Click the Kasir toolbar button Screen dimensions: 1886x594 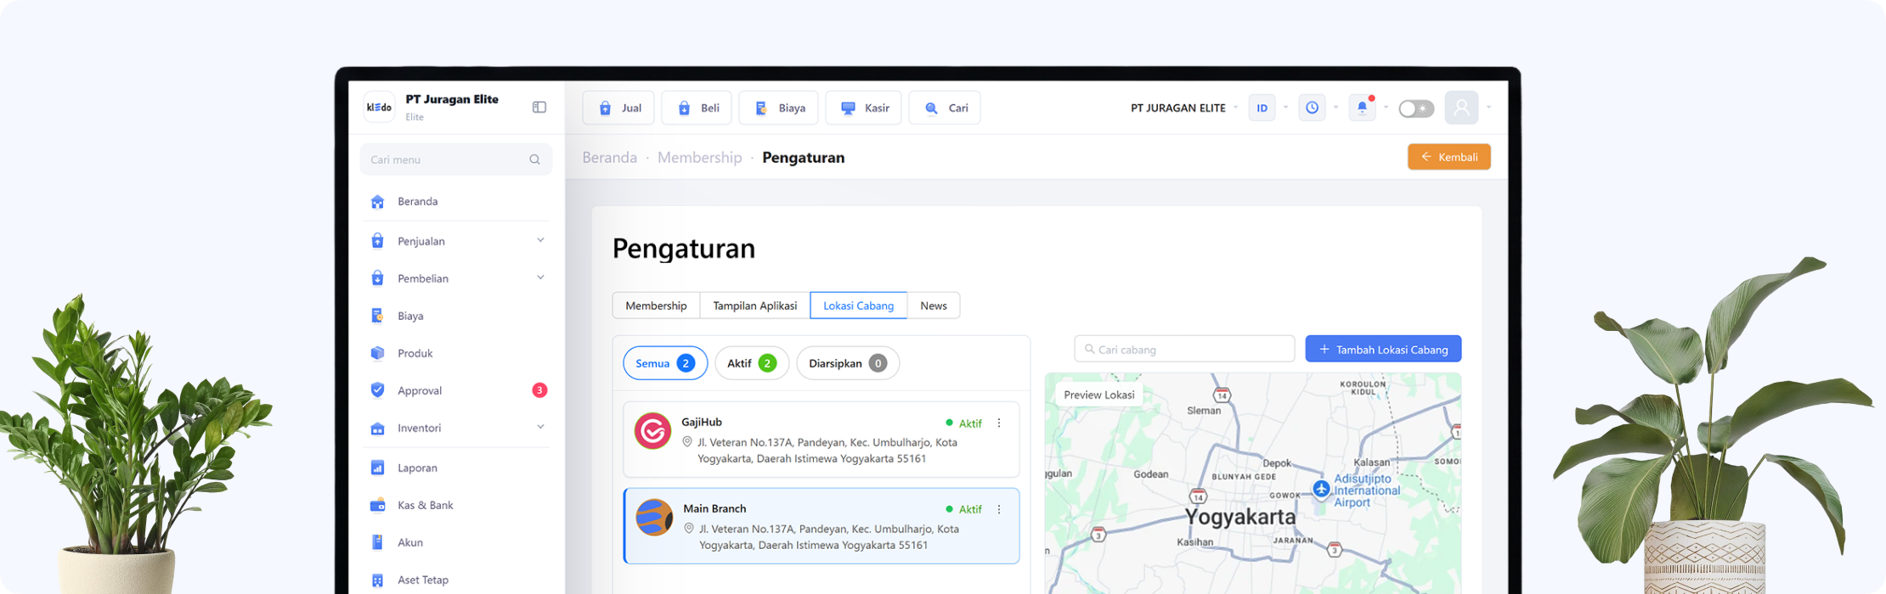(863, 108)
